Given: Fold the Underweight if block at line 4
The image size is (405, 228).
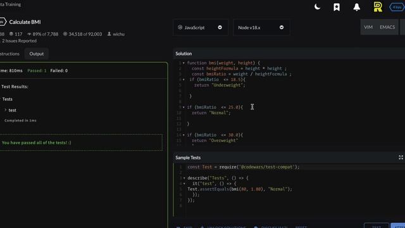Looking at the screenshot, I should (x=184, y=79).
